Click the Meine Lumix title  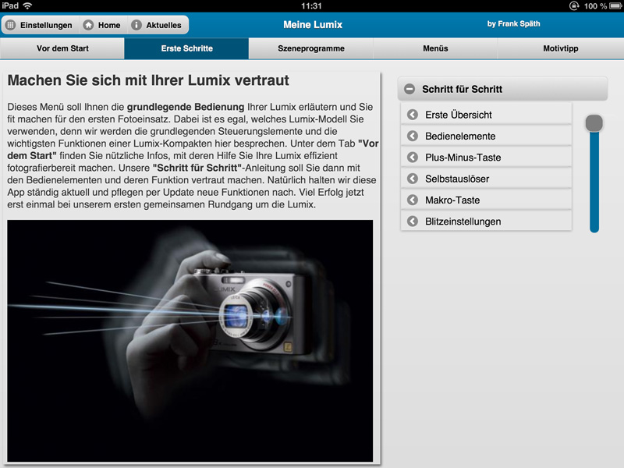(313, 25)
